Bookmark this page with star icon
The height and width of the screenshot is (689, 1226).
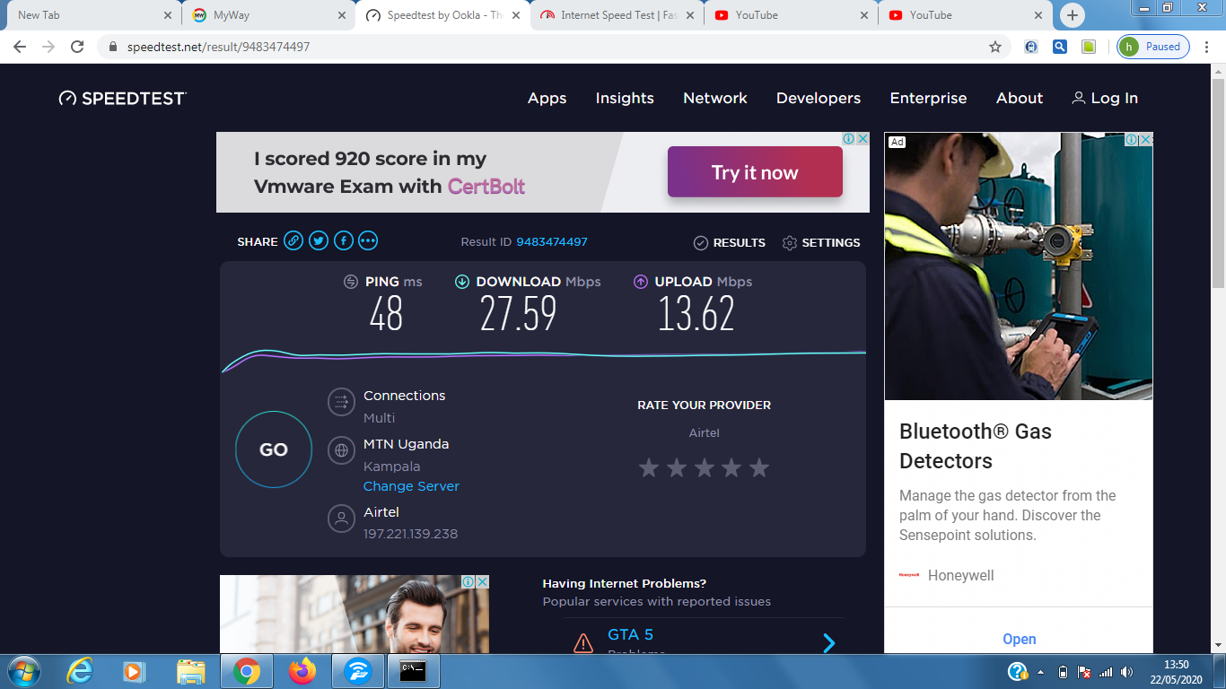point(995,47)
